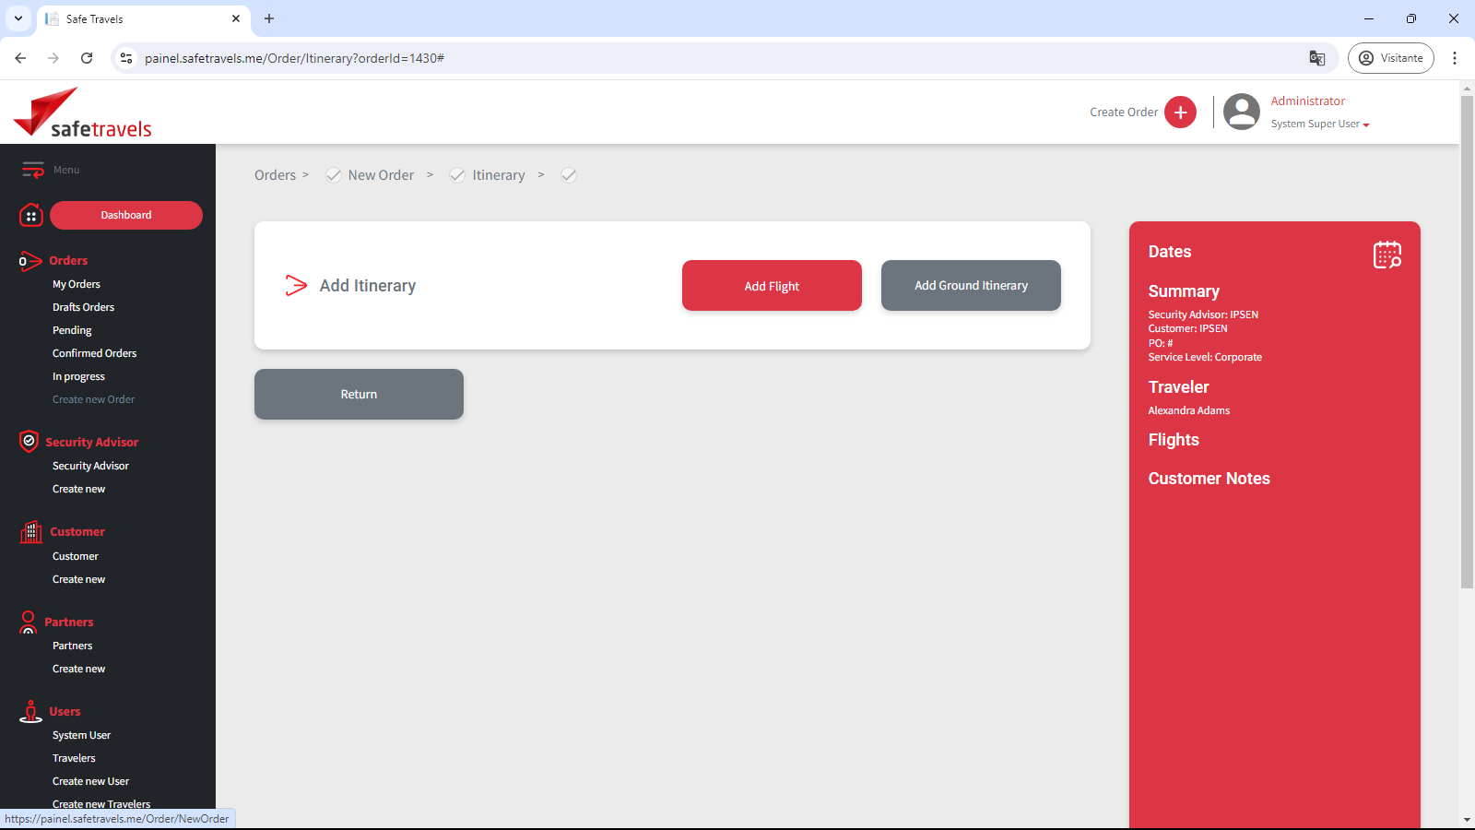Open the browser tab search dropdown
Screen dimensions: 1475x830
point(18,18)
